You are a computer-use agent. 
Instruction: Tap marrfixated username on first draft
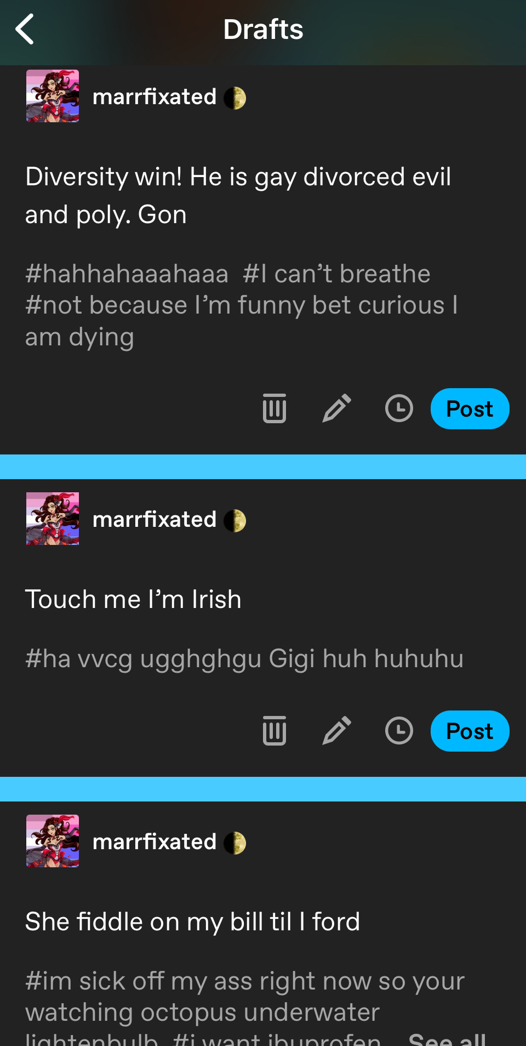tap(155, 97)
